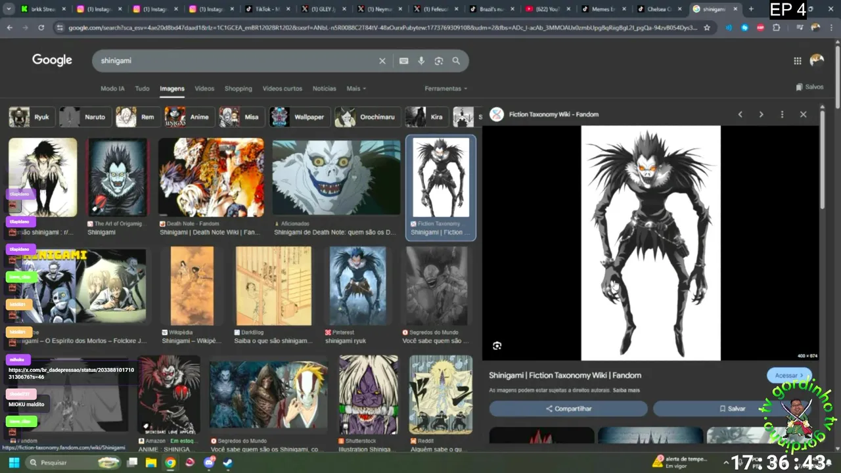Open the Shutterstock Illustration Shinigami thumbnail
This screenshot has height=473, width=841.
(x=369, y=395)
